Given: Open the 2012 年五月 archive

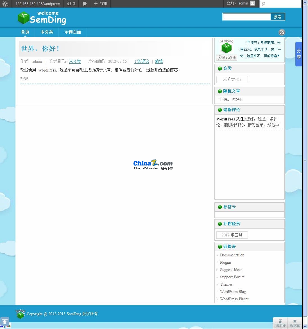Looking at the screenshot, I should [232, 235].
